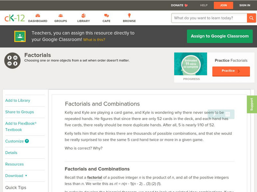Image resolution: width=257 pixels, height=192 pixels.
Task: Open the Details sidebar link
Action: [x=11, y=153]
